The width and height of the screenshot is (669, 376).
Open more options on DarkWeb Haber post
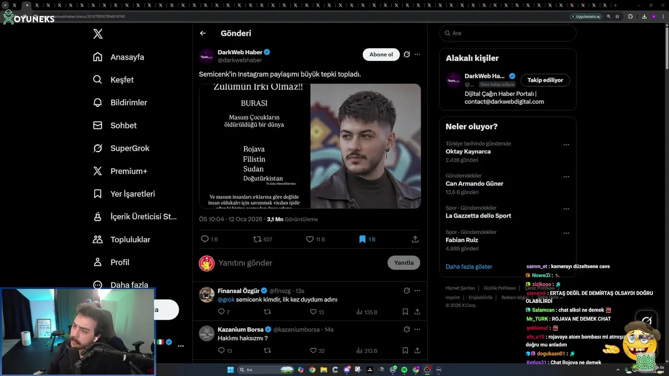point(417,54)
